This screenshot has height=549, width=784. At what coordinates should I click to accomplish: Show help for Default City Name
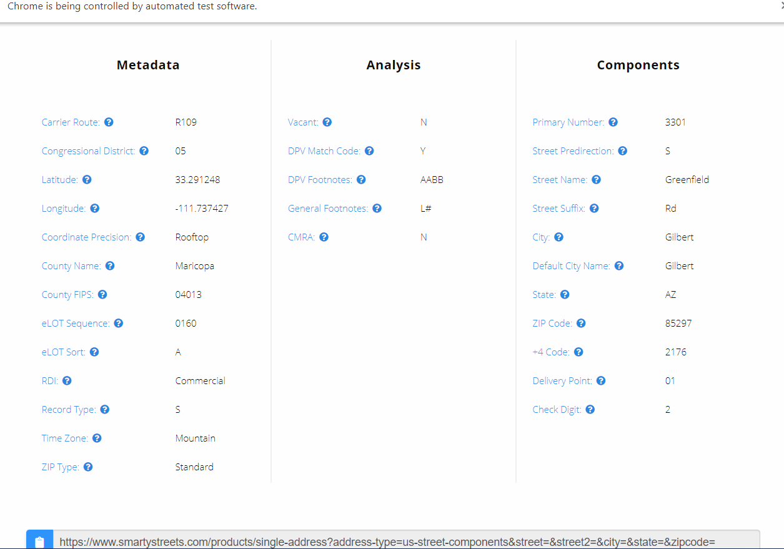[x=619, y=266]
